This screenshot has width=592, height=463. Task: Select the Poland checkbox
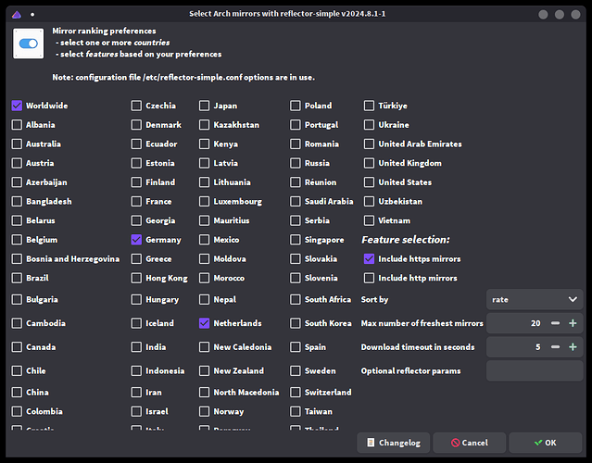296,106
